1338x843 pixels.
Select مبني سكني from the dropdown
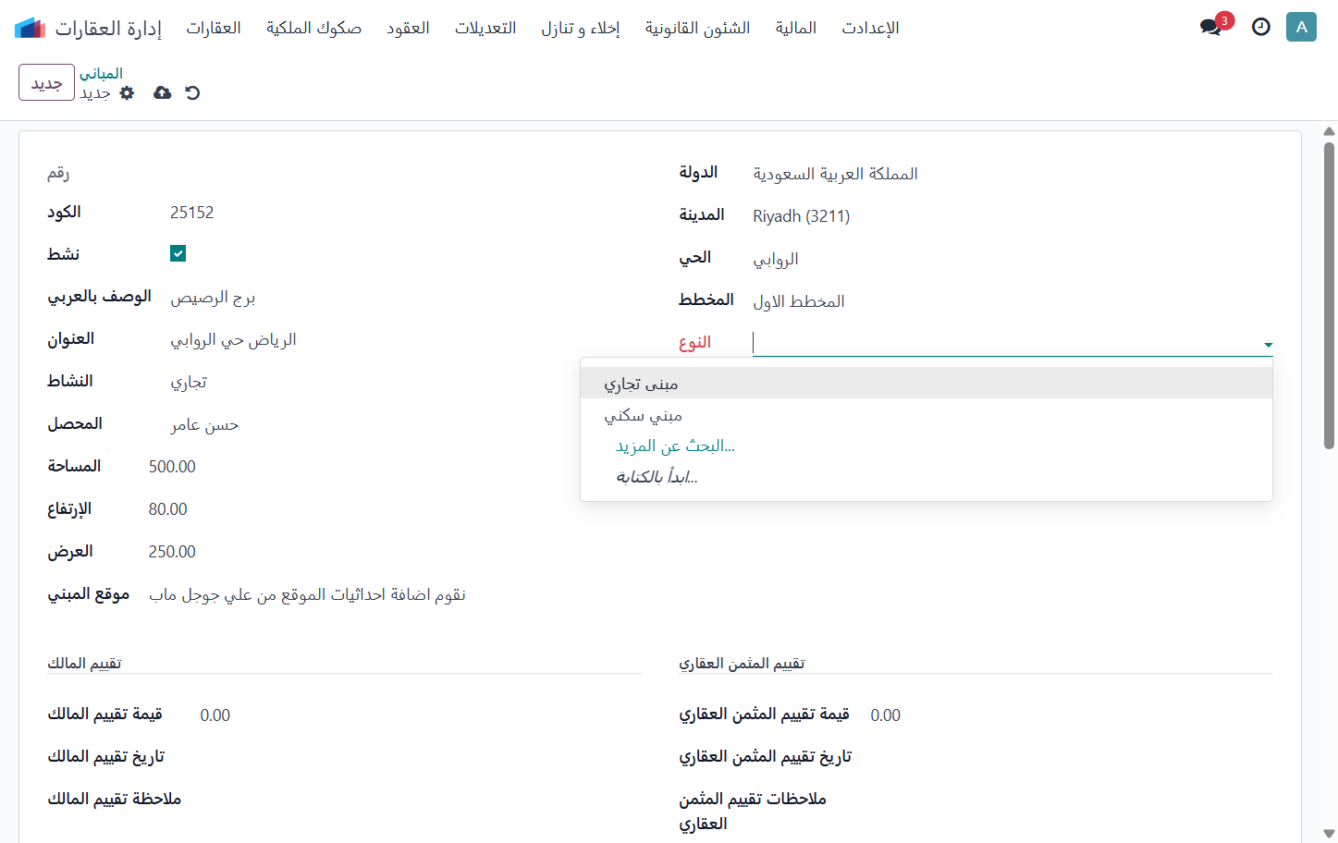[927, 415]
